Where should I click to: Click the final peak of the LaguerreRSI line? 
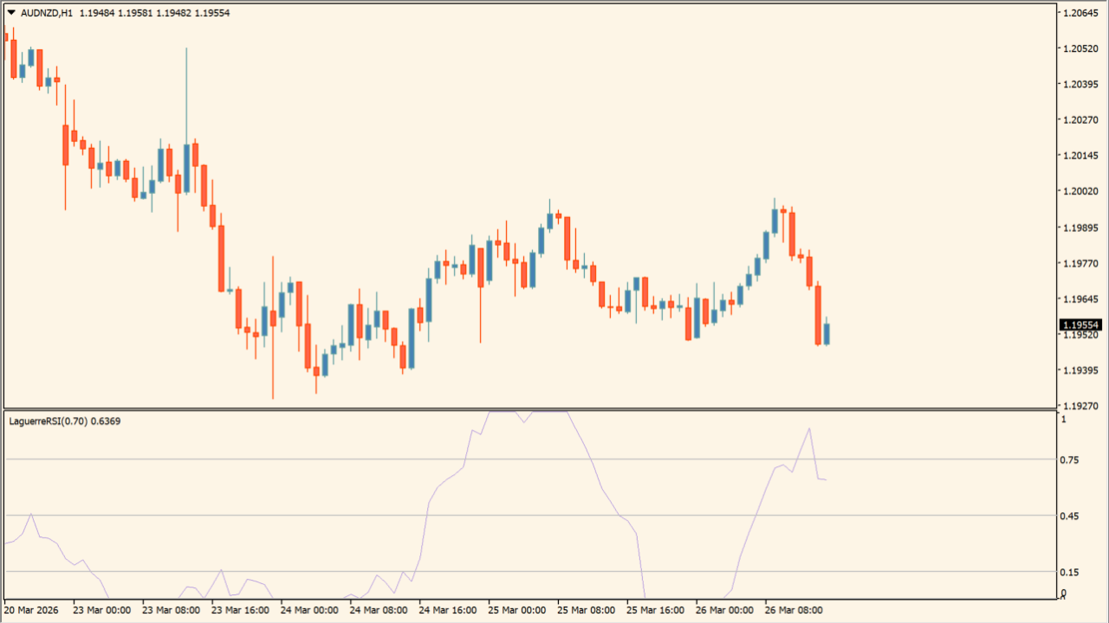coord(809,428)
